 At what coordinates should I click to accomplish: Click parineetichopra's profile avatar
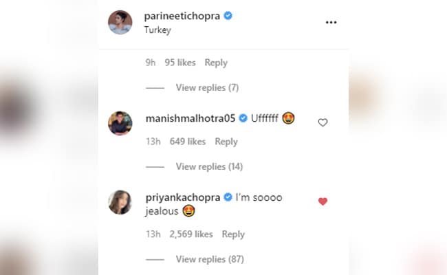120,22
